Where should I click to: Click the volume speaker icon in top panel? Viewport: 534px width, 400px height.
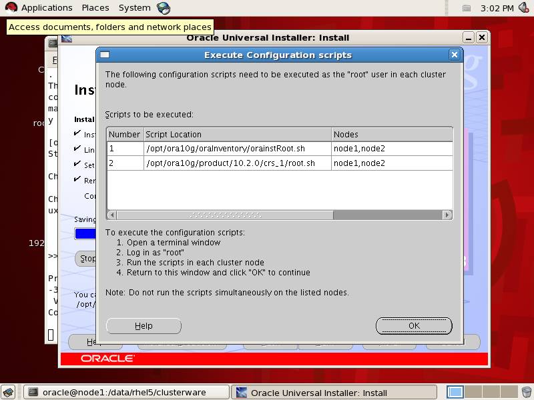point(523,7)
